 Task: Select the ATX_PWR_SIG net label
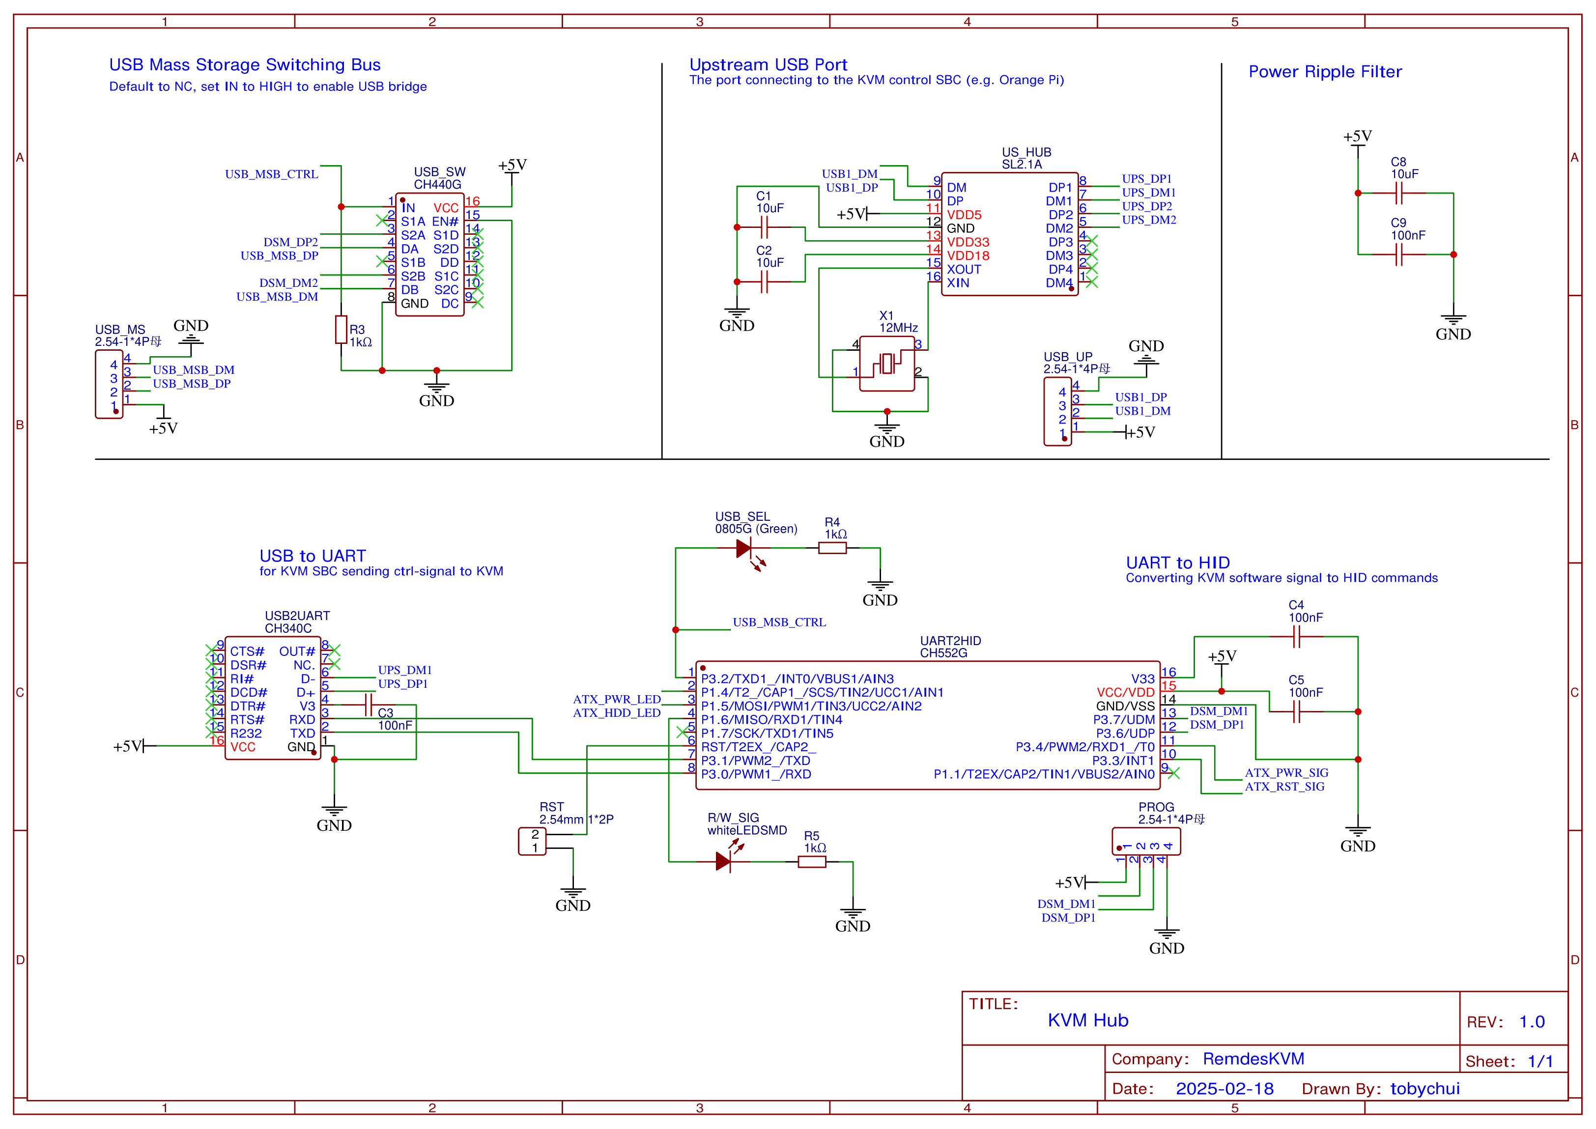(x=1286, y=773)
